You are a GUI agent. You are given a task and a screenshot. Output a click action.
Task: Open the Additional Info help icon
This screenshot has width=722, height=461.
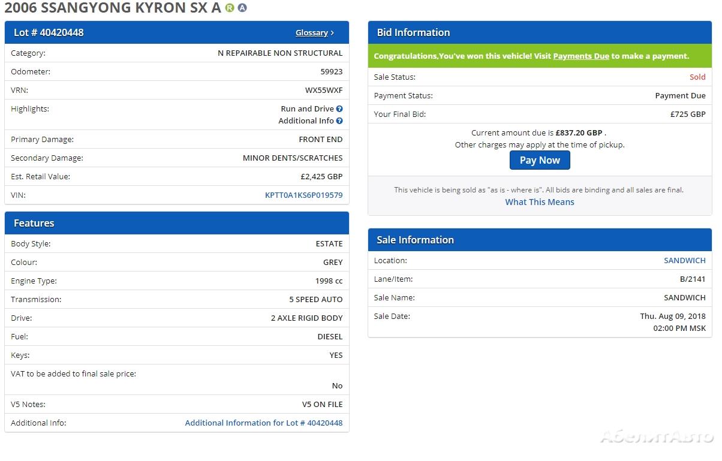[339, 121]
